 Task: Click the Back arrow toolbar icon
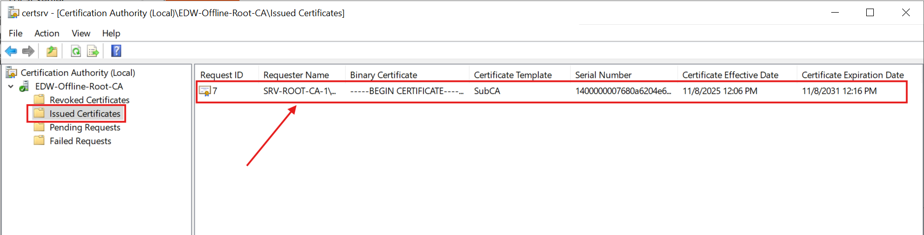point(11,51)
